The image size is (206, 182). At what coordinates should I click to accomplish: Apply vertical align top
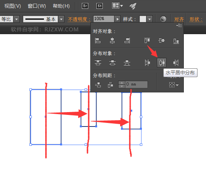[x=147, y=41]
